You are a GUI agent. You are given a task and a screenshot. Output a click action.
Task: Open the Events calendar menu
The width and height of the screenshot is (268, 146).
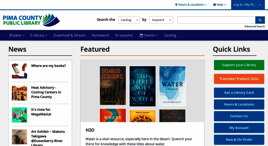click(x=149, y=35)
